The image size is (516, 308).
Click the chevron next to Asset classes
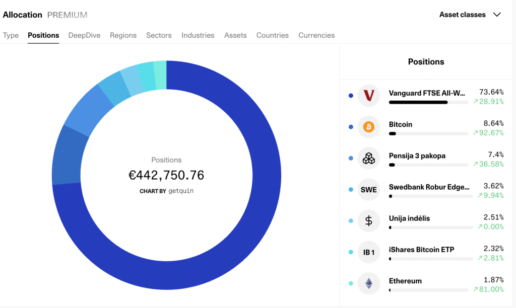(497, 15)
